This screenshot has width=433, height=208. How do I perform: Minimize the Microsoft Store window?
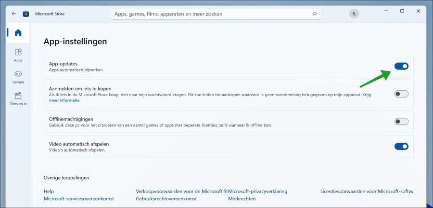[x=386, y=11]
